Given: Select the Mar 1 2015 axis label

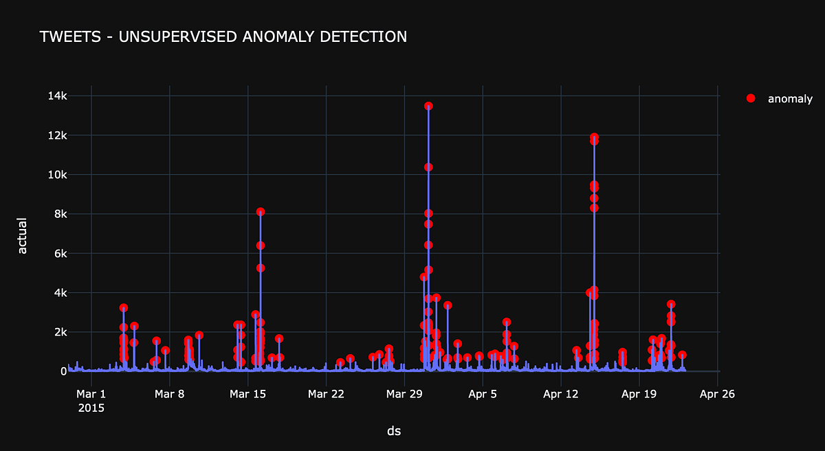Looking at the screenshot, I should [90, 400].
